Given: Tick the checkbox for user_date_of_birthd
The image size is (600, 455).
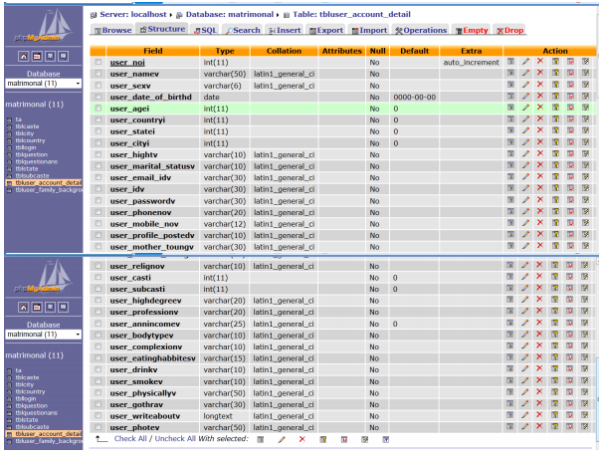Looking at the screenshot, I should [x=99, y=97].
